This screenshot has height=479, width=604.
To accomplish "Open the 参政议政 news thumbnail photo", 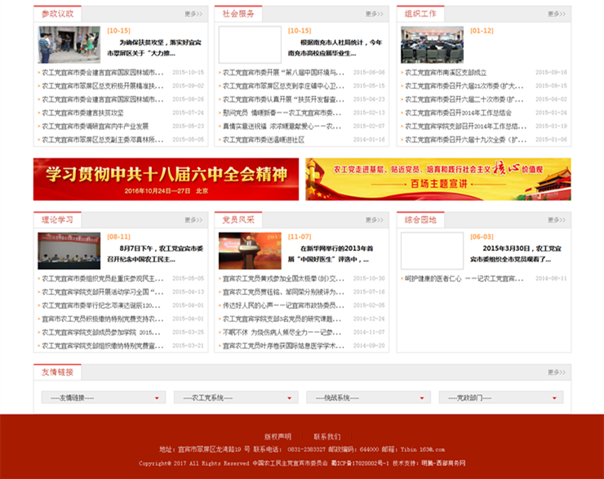I will (x=57, y=44).
